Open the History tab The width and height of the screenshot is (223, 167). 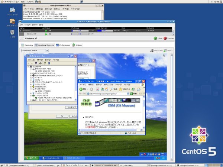pyautogui.click(x=77, y=45)
